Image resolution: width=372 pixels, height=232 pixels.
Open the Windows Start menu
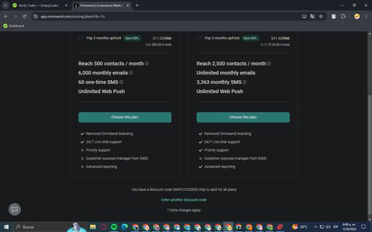[6, 227]
